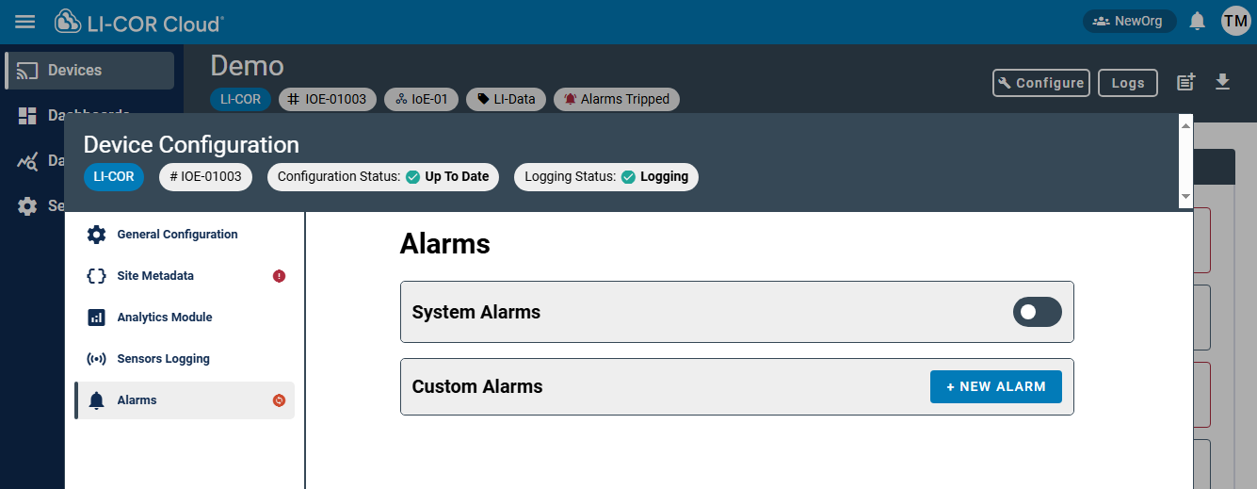
Task: Click the Sensors Logging signal icon
Action: coord(96,359)
